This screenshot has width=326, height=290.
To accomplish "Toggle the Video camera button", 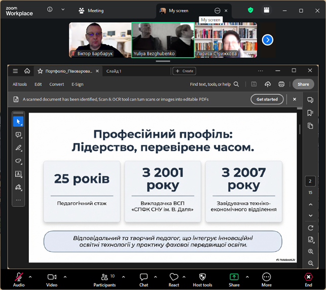I will [x=52, y=279].
